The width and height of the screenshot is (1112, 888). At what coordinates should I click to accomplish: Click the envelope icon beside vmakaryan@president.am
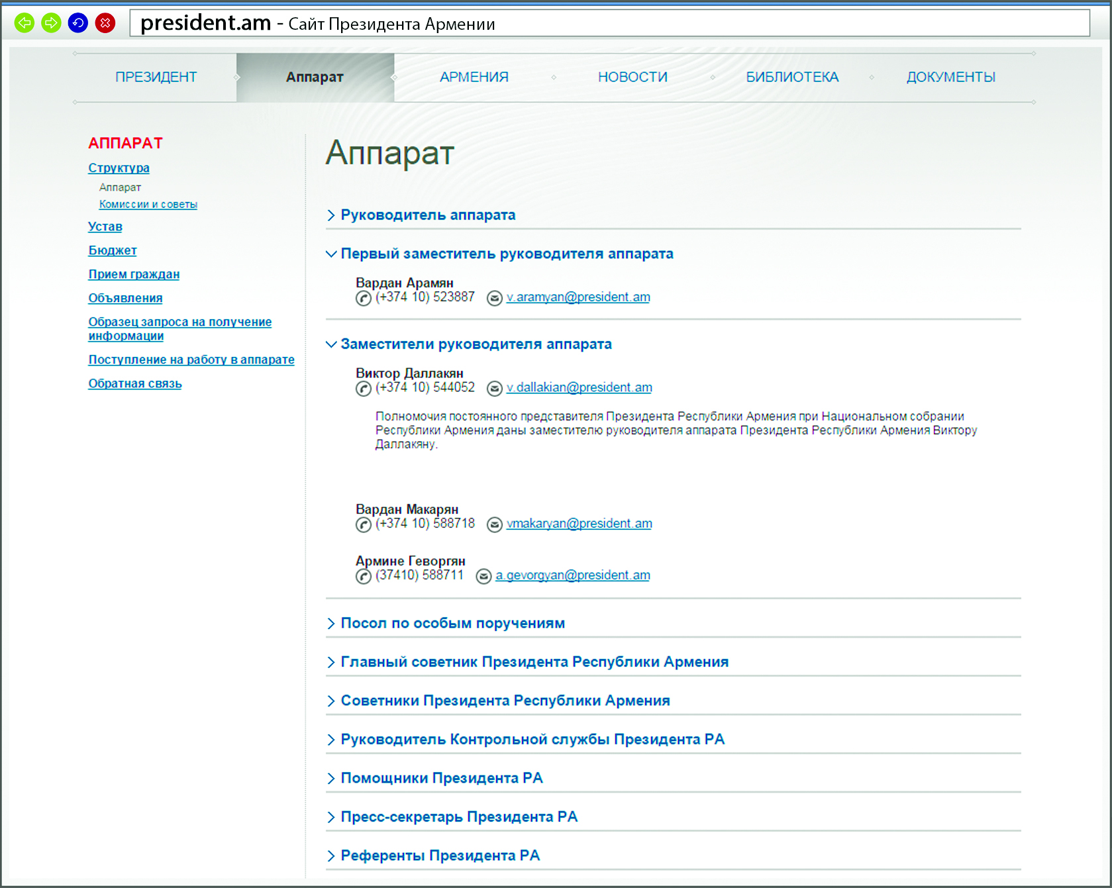coord(495,525)
